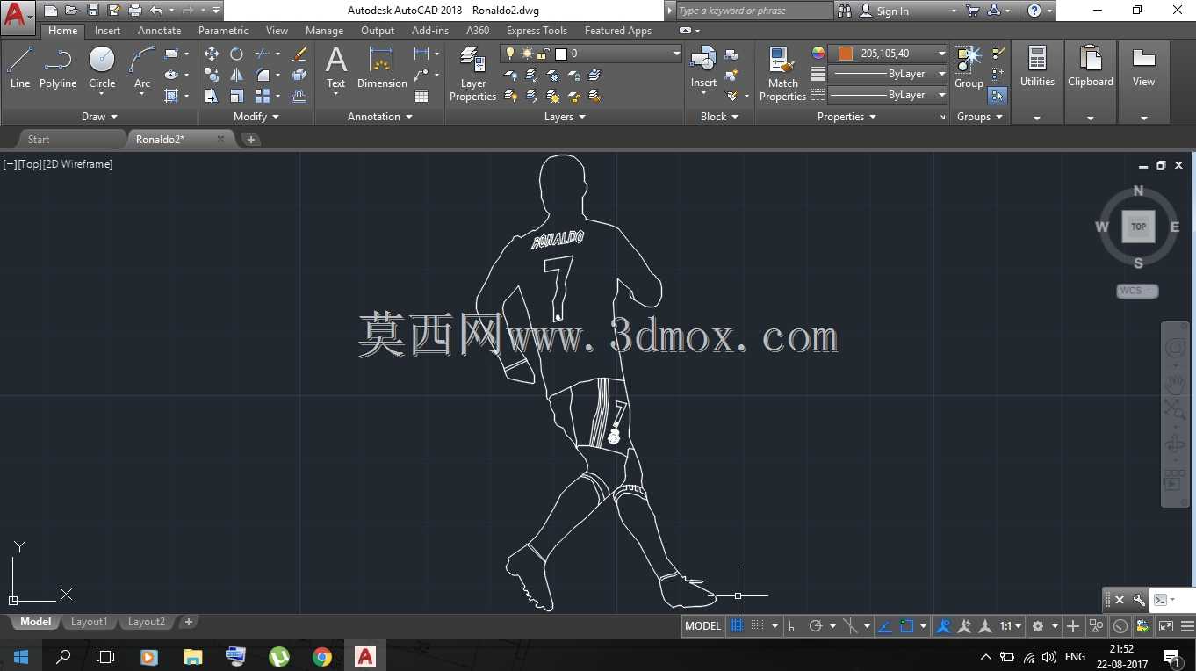Open the command line customize wrench
Viewport: 1196px width, 671px height.
click(1139, 601)
